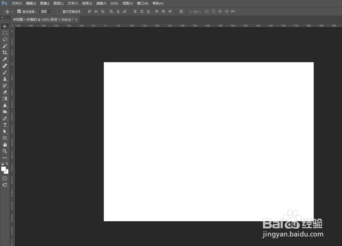The image size is (342, 246).
Task: Click Align right edges button
Action: [125, 11]
